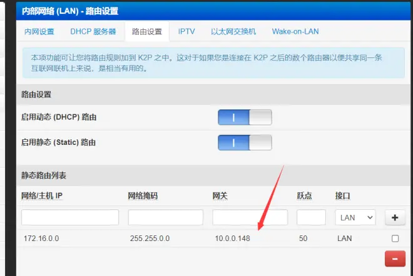Click the 跃点 input field
Screen dimensions: 413x276
pos(311,217)
